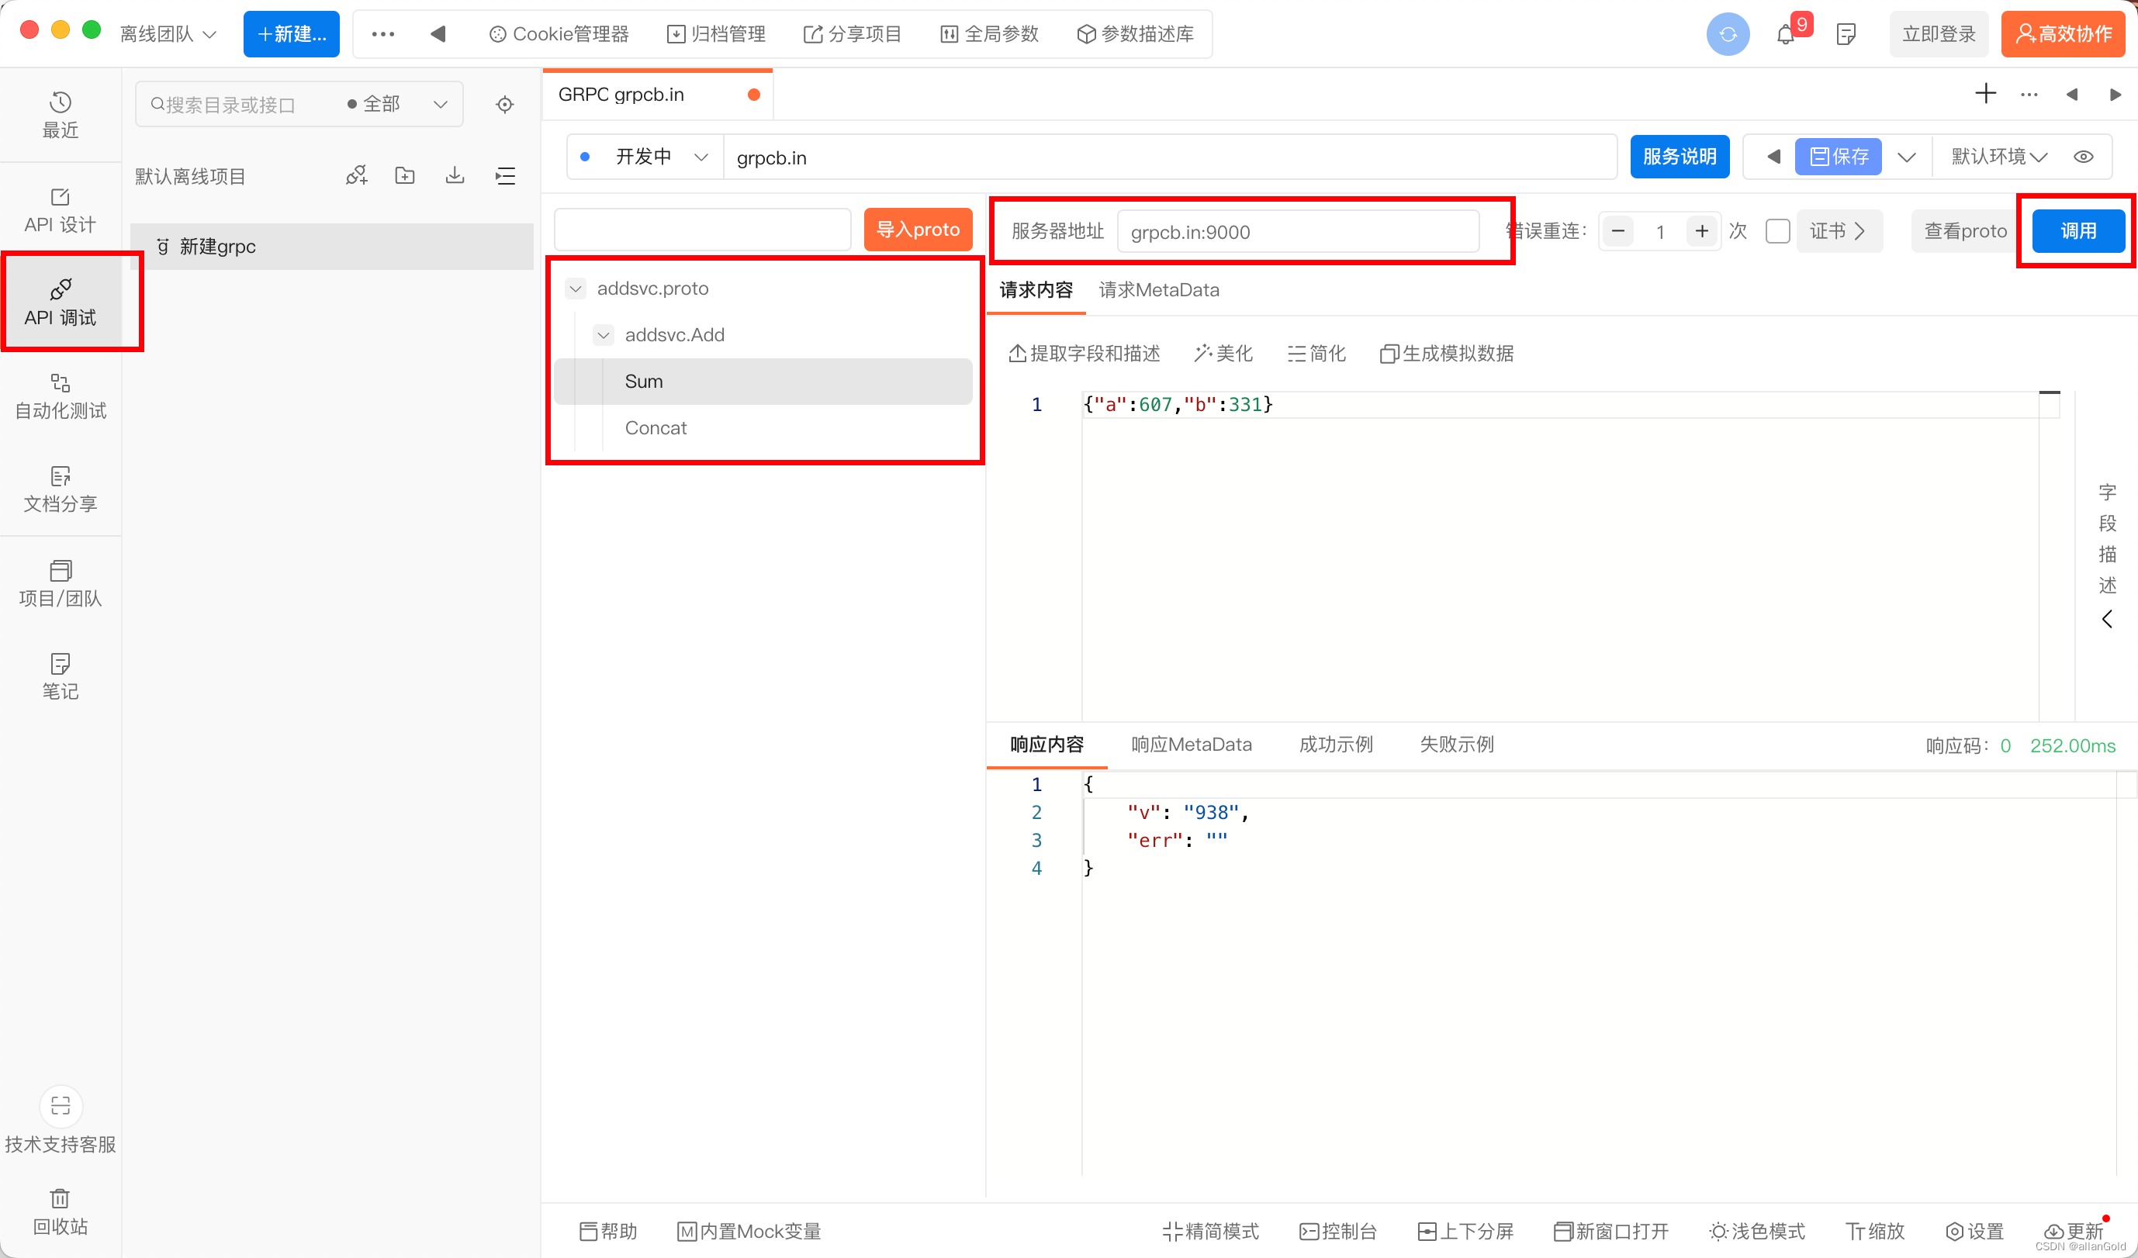Screen dimensions: 2138x1258
Task: Select the Sum method in tree
Action: (763, 382)
